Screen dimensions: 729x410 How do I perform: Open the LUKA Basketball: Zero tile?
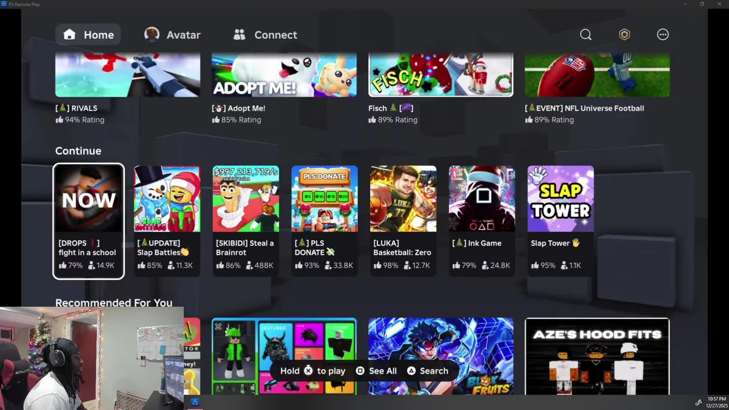click(x=403, y=220)
